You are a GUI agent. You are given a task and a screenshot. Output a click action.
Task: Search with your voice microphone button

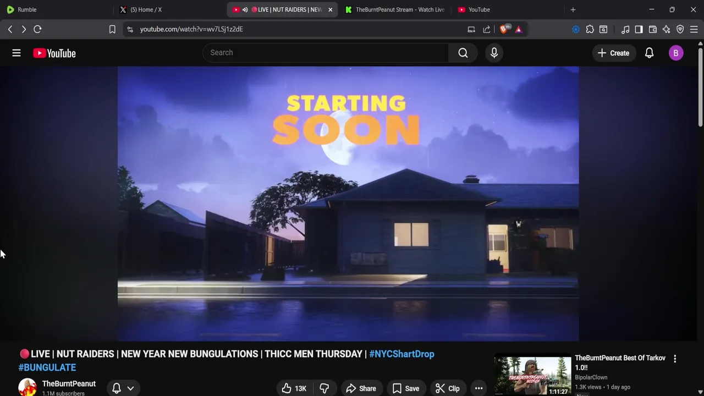click(494, 53)
